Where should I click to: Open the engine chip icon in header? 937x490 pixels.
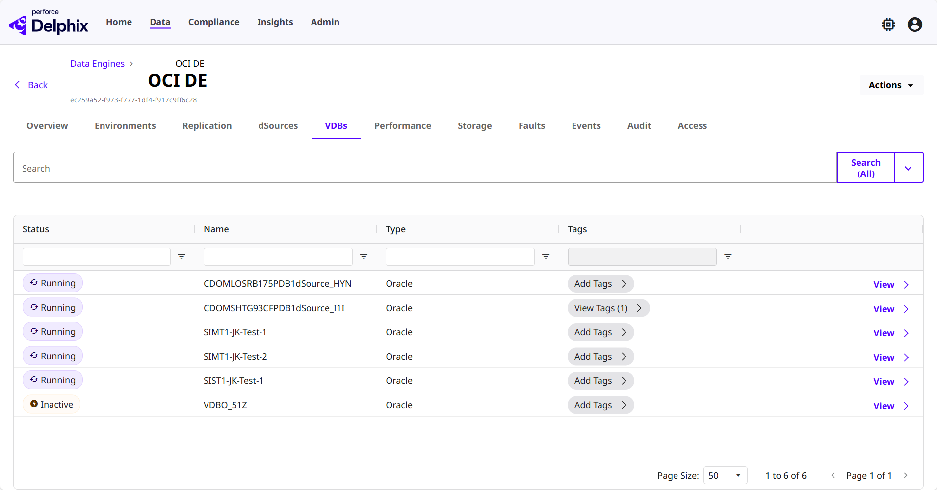point(888,24)
